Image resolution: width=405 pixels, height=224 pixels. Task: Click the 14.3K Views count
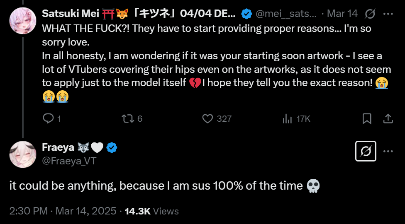click(151, 211)
